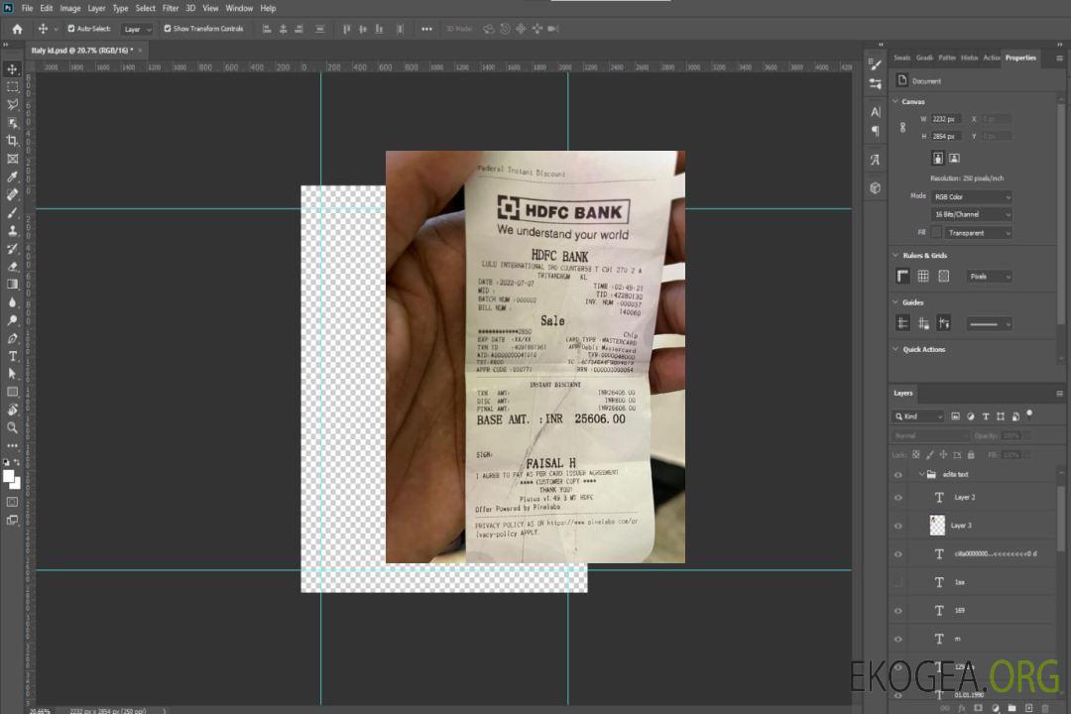This screenshot has width=1071, height=714.
Task: Hide Layer 2 via its eye icon
Action: (x=898, y=498)
